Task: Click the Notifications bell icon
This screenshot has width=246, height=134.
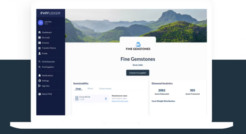Action: (40, 75)
